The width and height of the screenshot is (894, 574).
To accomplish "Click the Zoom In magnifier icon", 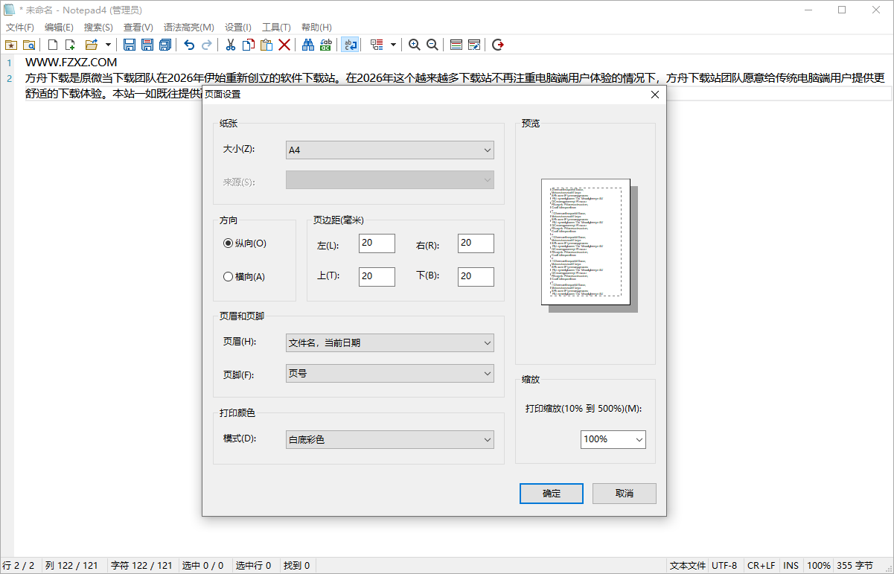I will coord(414,45).
